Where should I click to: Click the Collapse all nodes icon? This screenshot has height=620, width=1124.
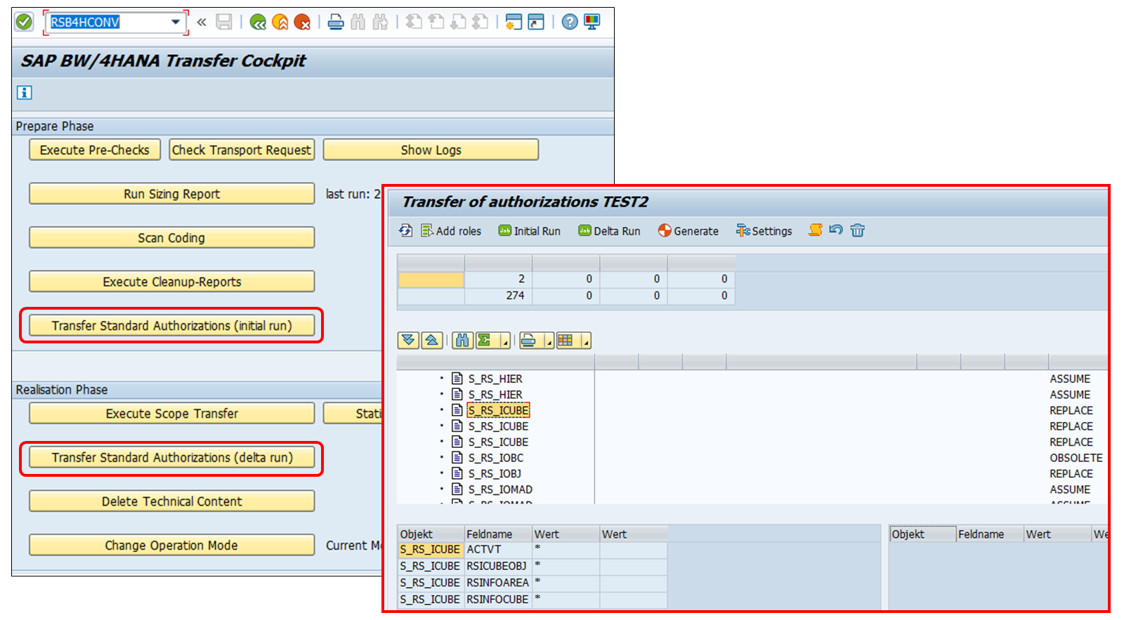pyautogui.click(x=431, y=341)
